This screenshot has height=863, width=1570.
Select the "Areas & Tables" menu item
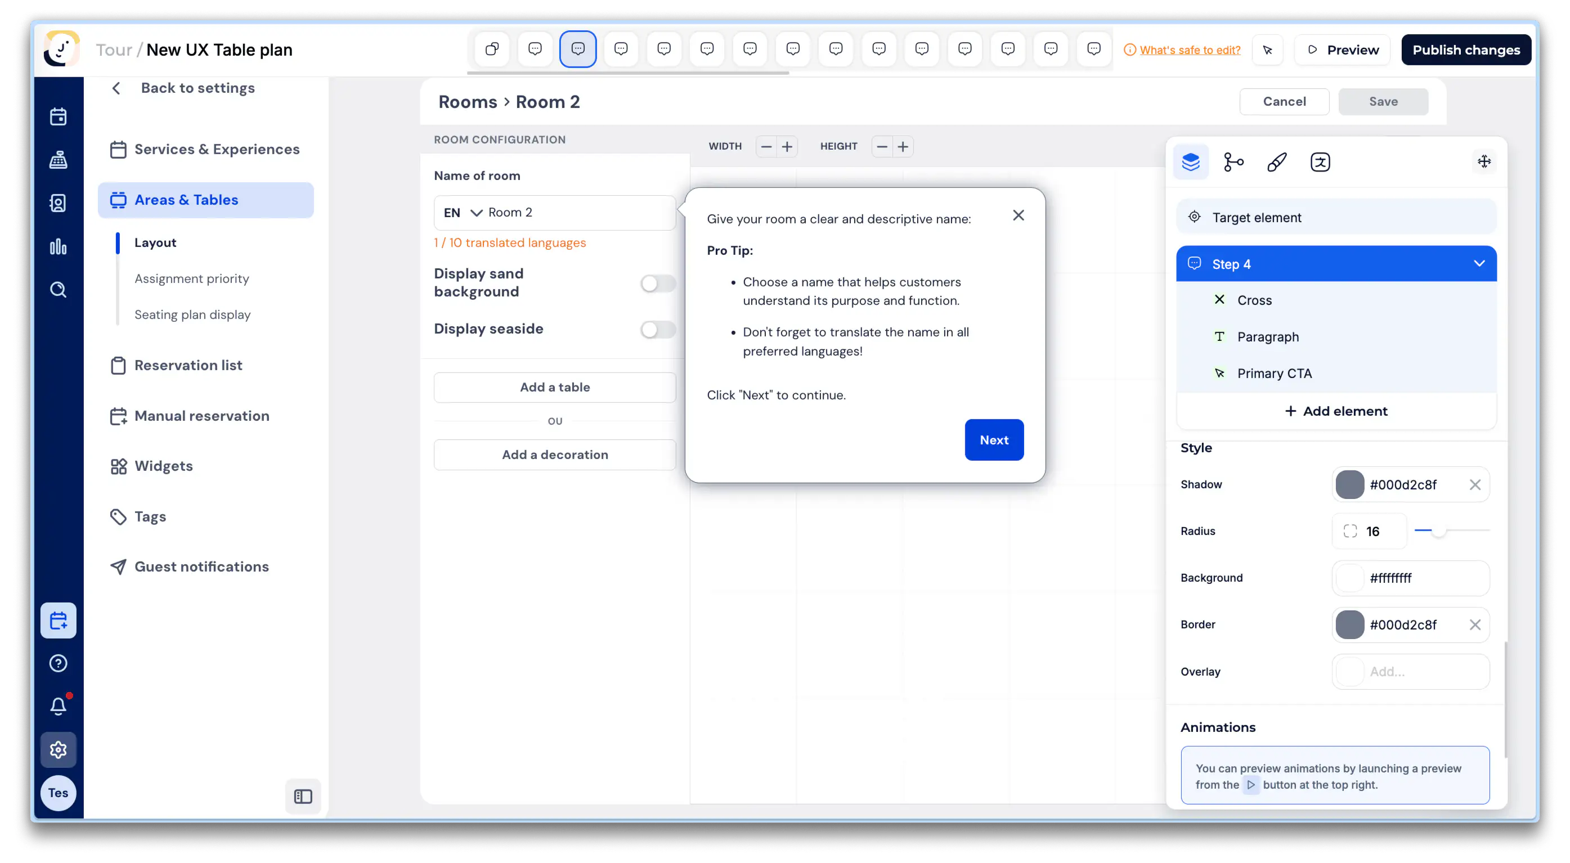tap(205, 200)
